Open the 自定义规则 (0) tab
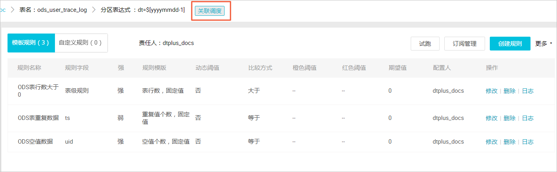This screenshot has height=172, width=557. click(x=81, y=43)
